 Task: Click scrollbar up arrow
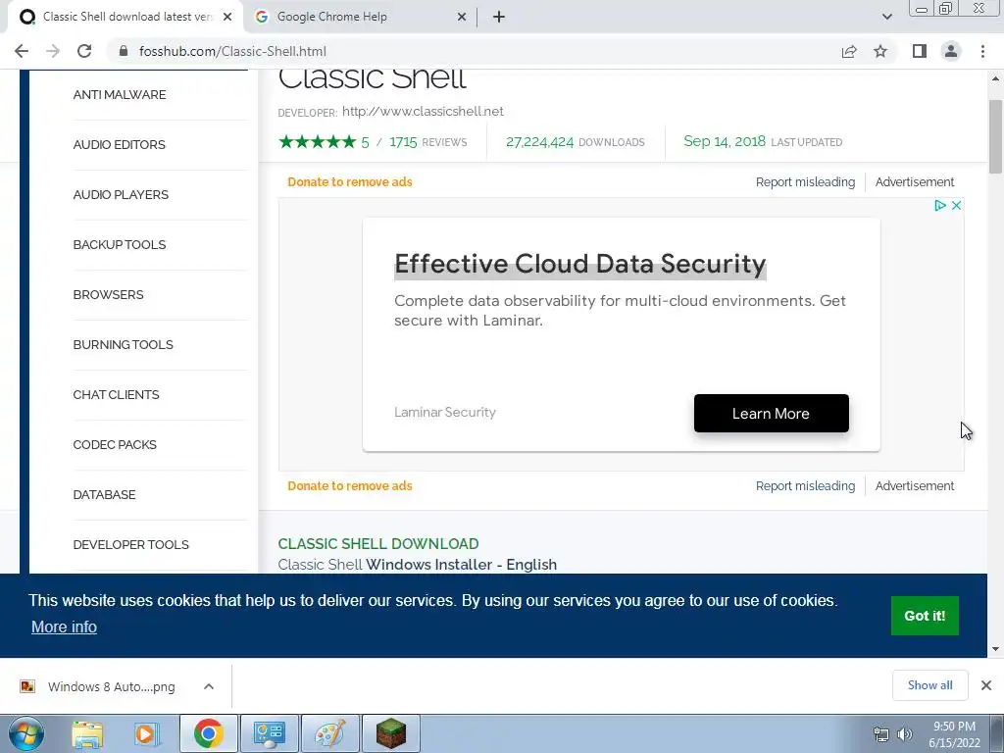pyautogui.click(x=995, y=78)
